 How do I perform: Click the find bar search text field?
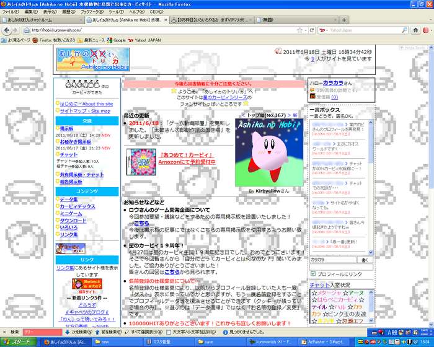(x=43, y=332)
